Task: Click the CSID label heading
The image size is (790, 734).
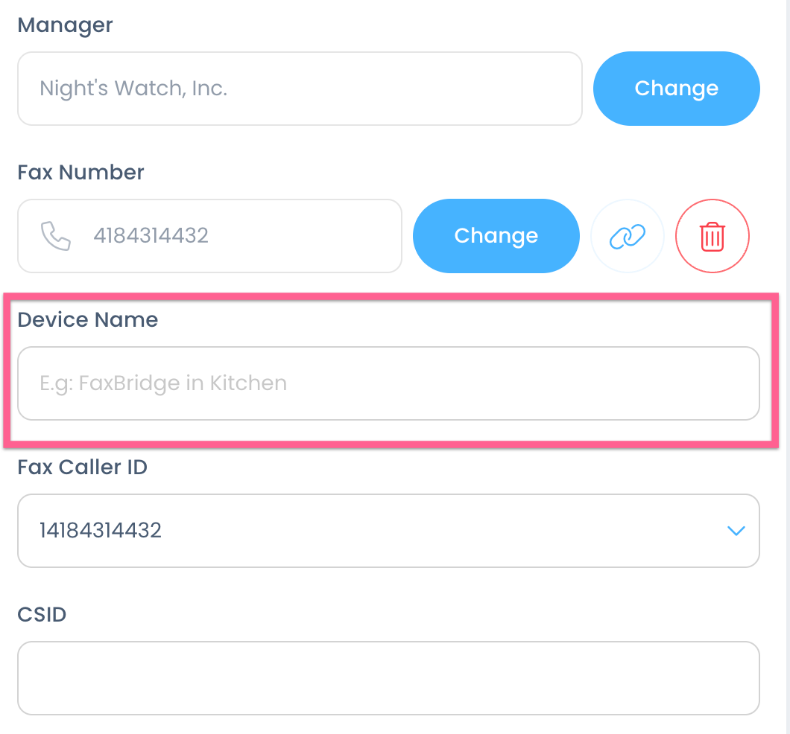Action: 42,614
